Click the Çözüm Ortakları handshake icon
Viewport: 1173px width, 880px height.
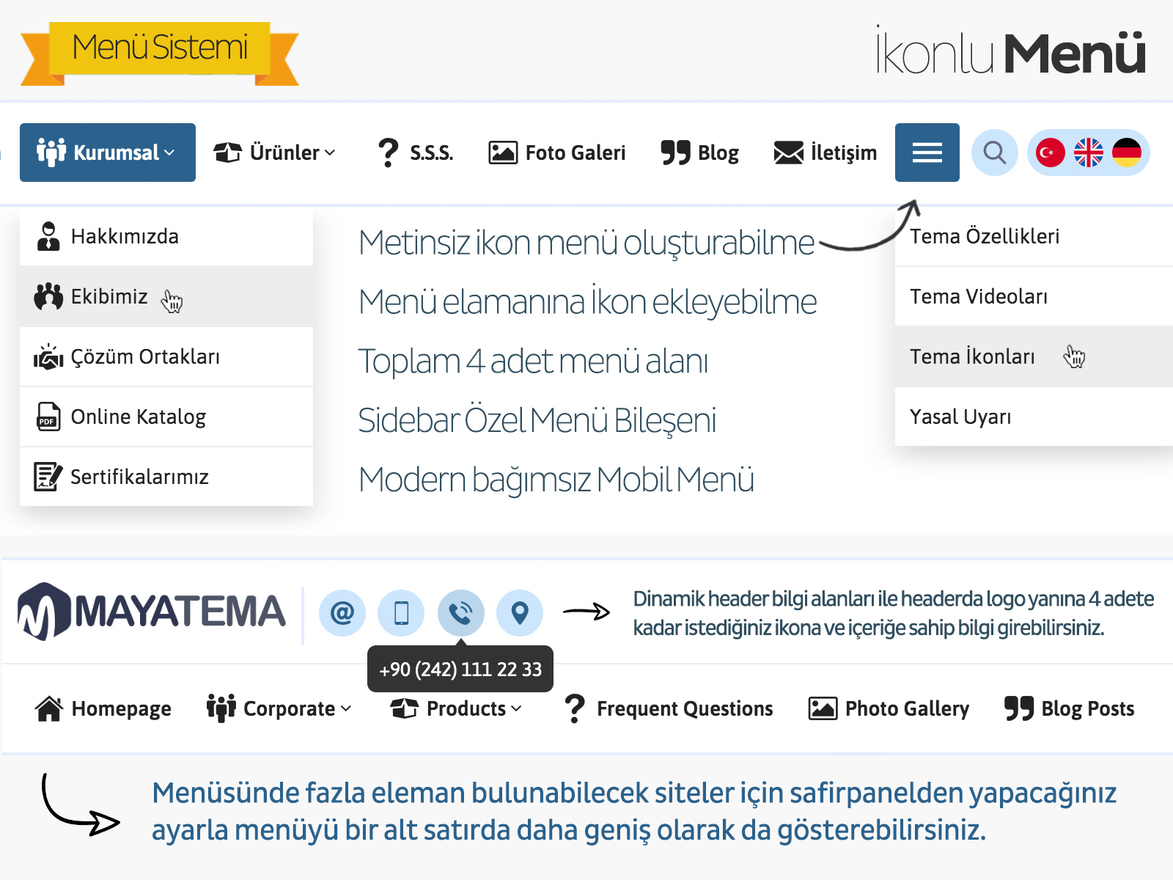click(48, 356)
